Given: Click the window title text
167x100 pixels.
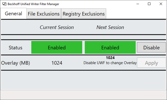Looking at the screenshot, I should pos(33,4).
